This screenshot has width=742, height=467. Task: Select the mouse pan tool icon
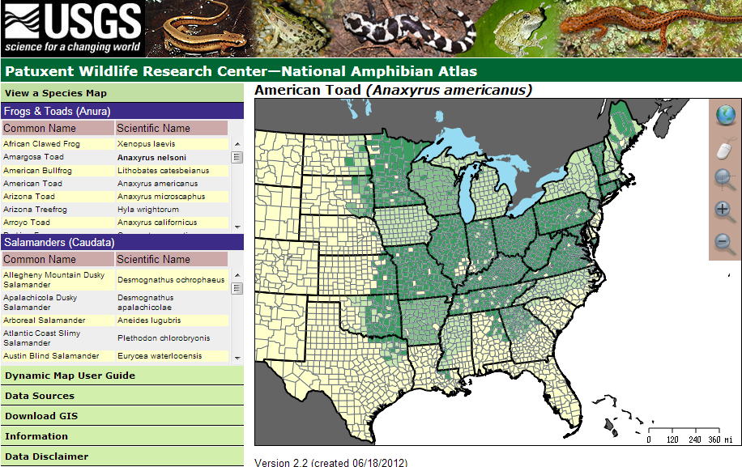pos(724,149)
